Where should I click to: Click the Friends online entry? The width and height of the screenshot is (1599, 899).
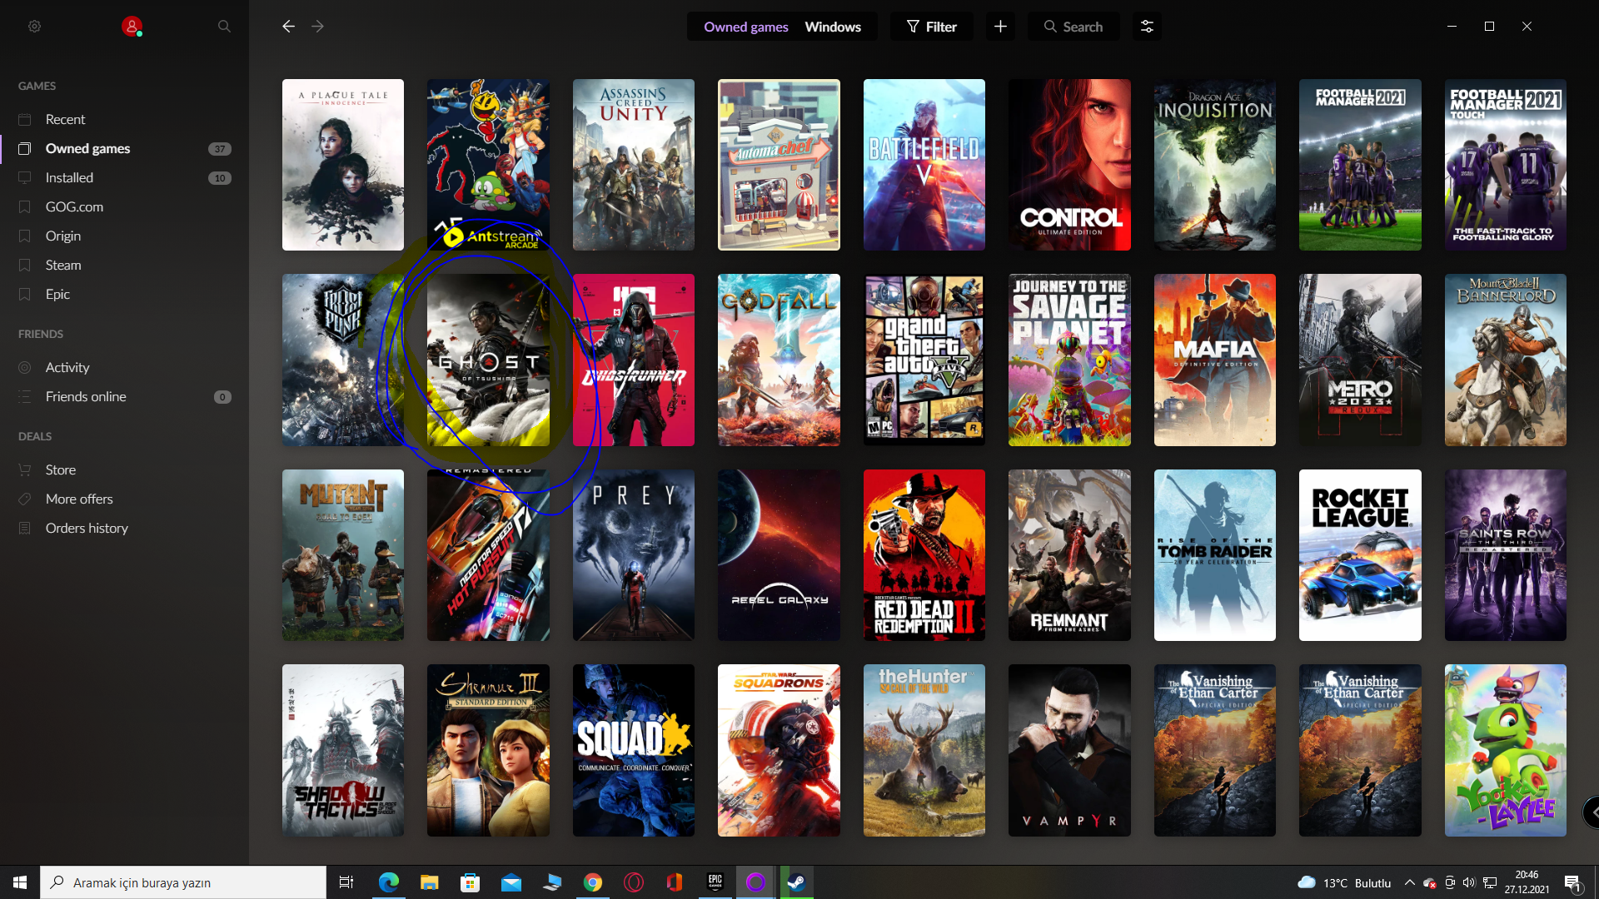[86, 396]
